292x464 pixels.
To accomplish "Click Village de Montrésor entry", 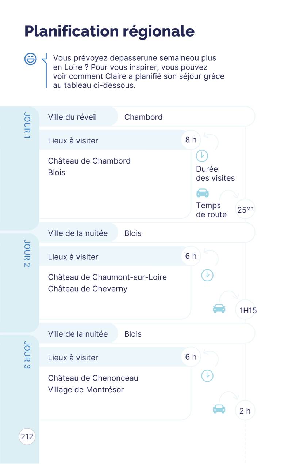I will [x=86, y=390].
